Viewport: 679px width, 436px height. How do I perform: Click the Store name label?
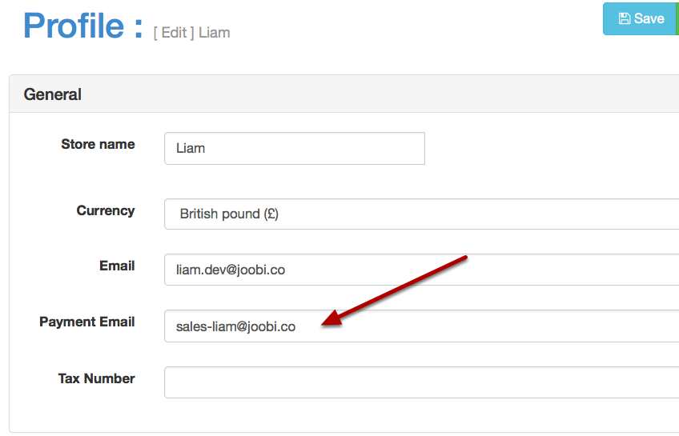tap(98, 144)
